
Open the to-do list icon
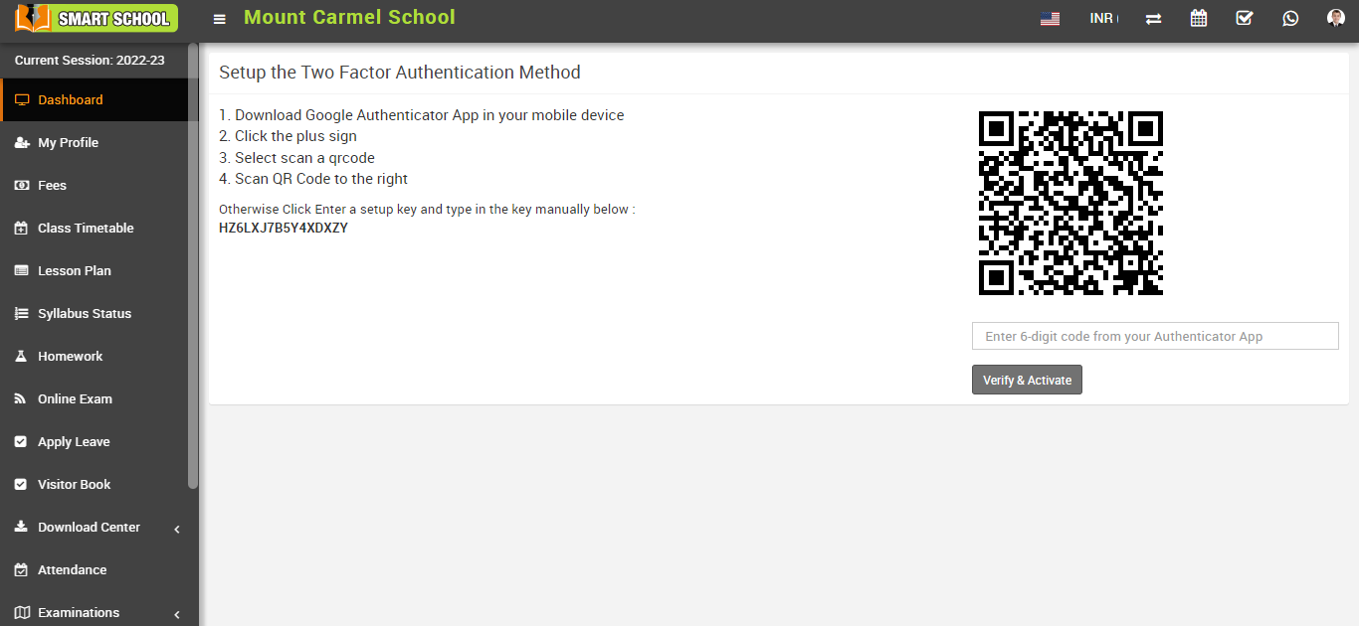pos(1245,18)
